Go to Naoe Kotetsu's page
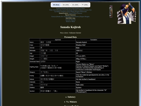The image size is (141, 106). 75,16
